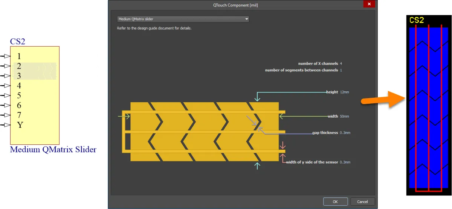Select pin 6 on CS2 schematic symbol

pyautogui.click(x=5, y=105)
